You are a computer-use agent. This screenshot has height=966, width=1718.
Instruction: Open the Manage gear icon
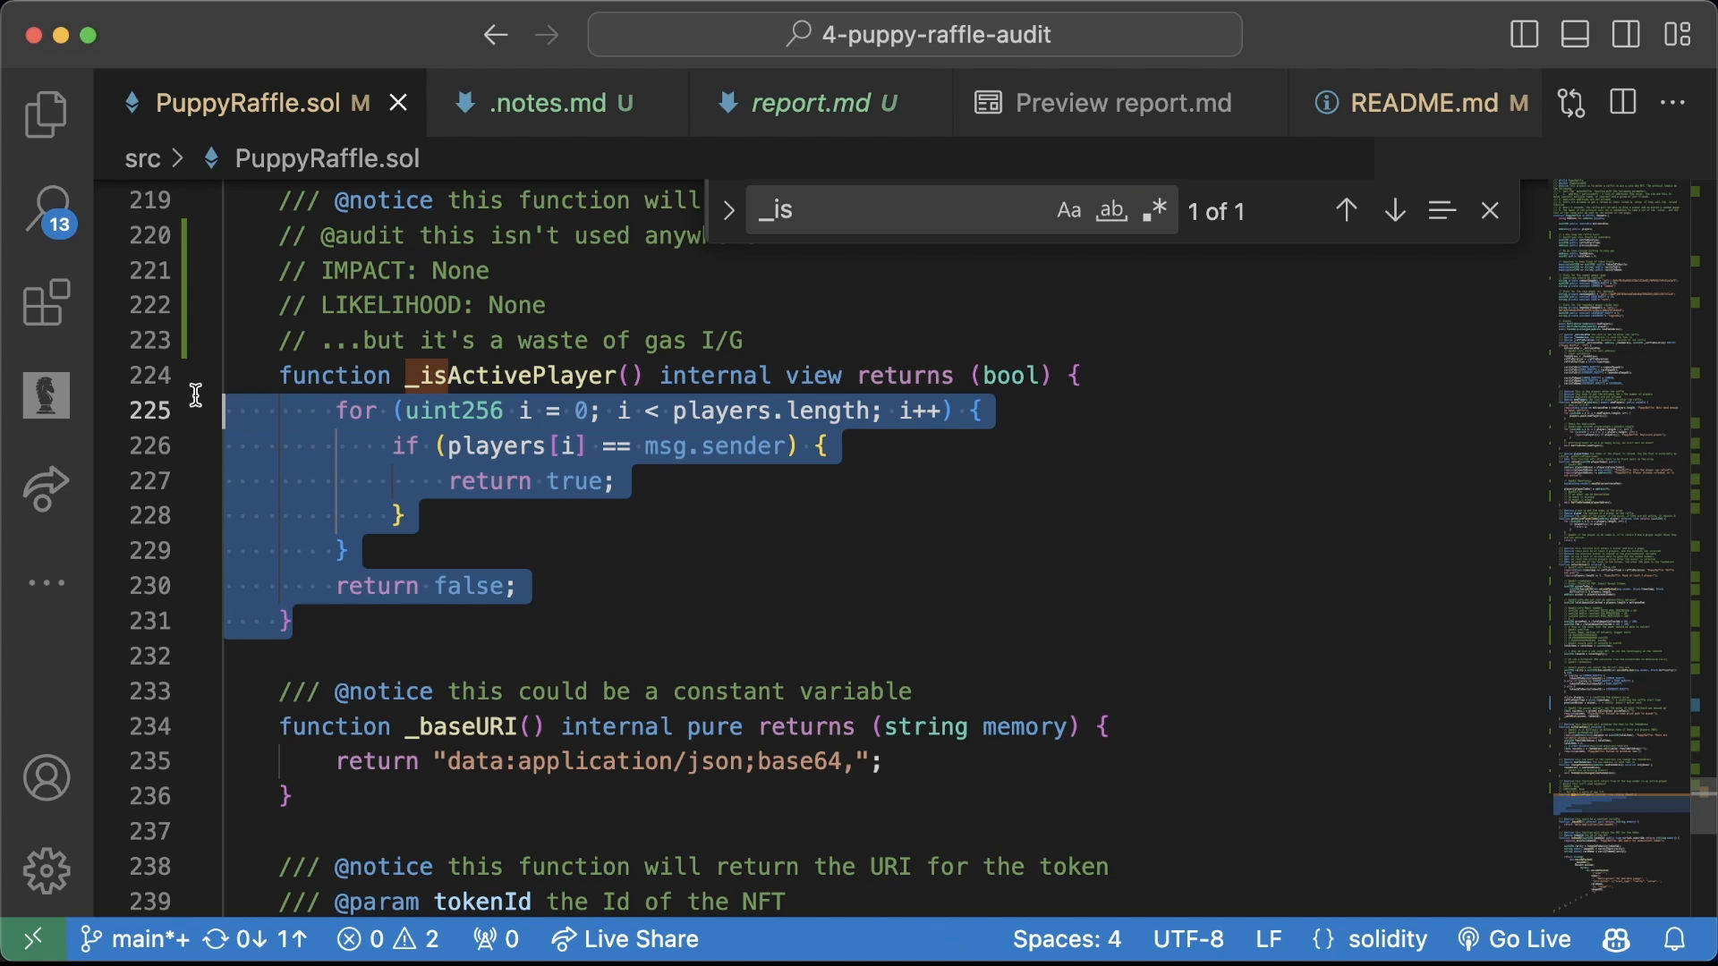tap(46, 871)
